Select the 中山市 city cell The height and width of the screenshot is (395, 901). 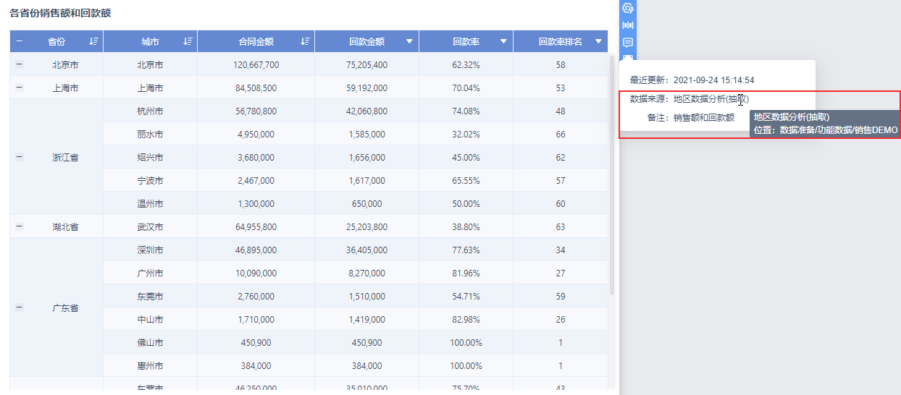150,319
